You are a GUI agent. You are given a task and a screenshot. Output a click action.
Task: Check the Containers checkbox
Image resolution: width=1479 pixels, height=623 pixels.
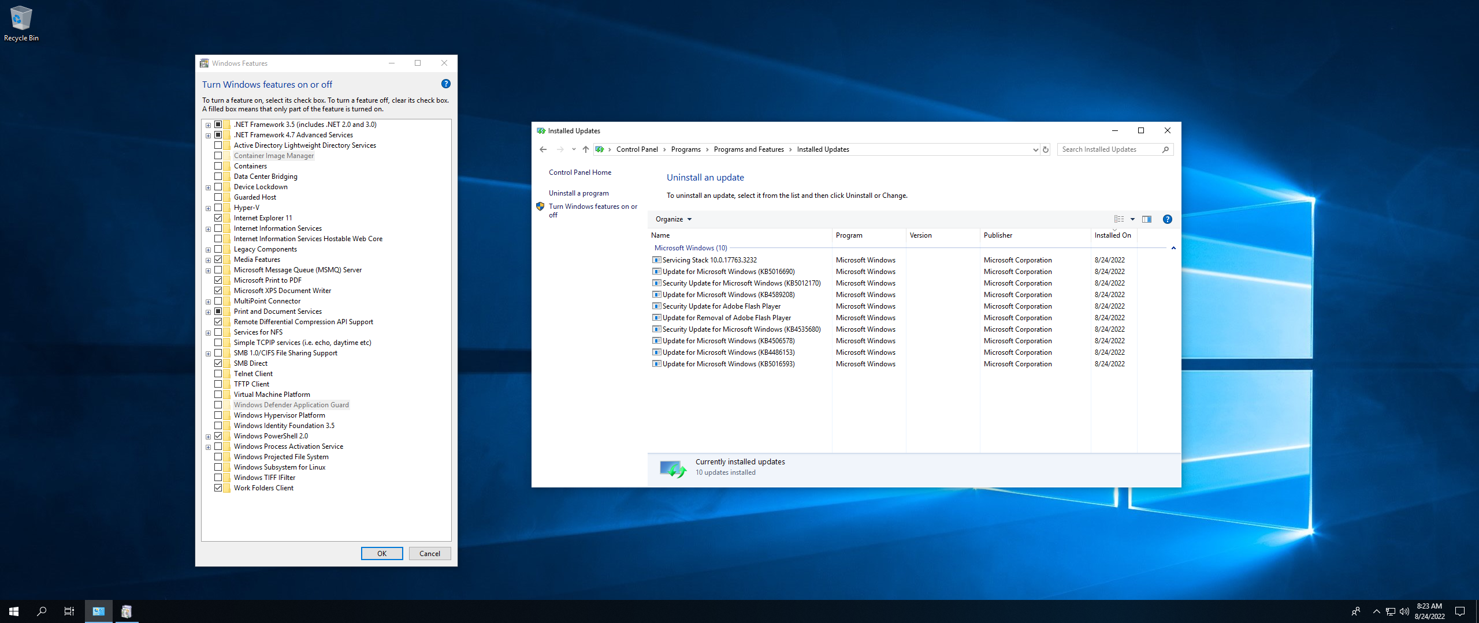point(218,166)
